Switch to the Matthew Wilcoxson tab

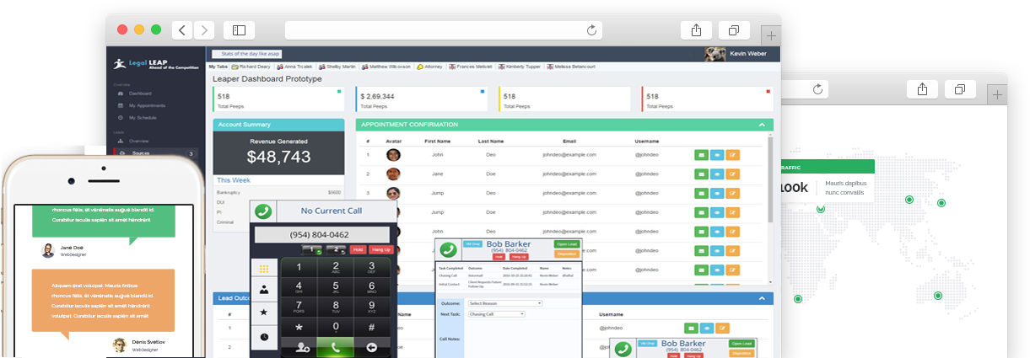coord(387,66)
